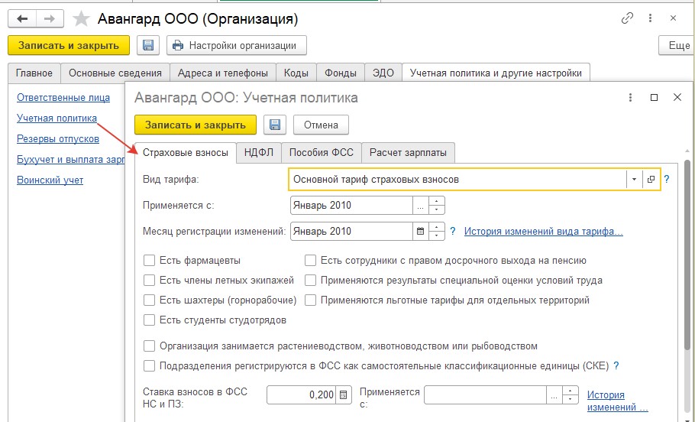This screenshot has width=695, height=422.
Task: Save organization with floppy disk icon
Action: (x=148, y=45)
